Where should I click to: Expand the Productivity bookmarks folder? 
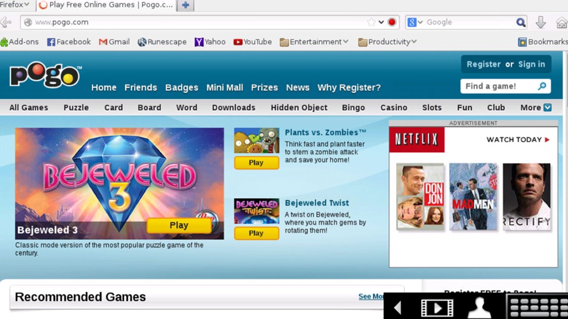click(x=387, y=42)
